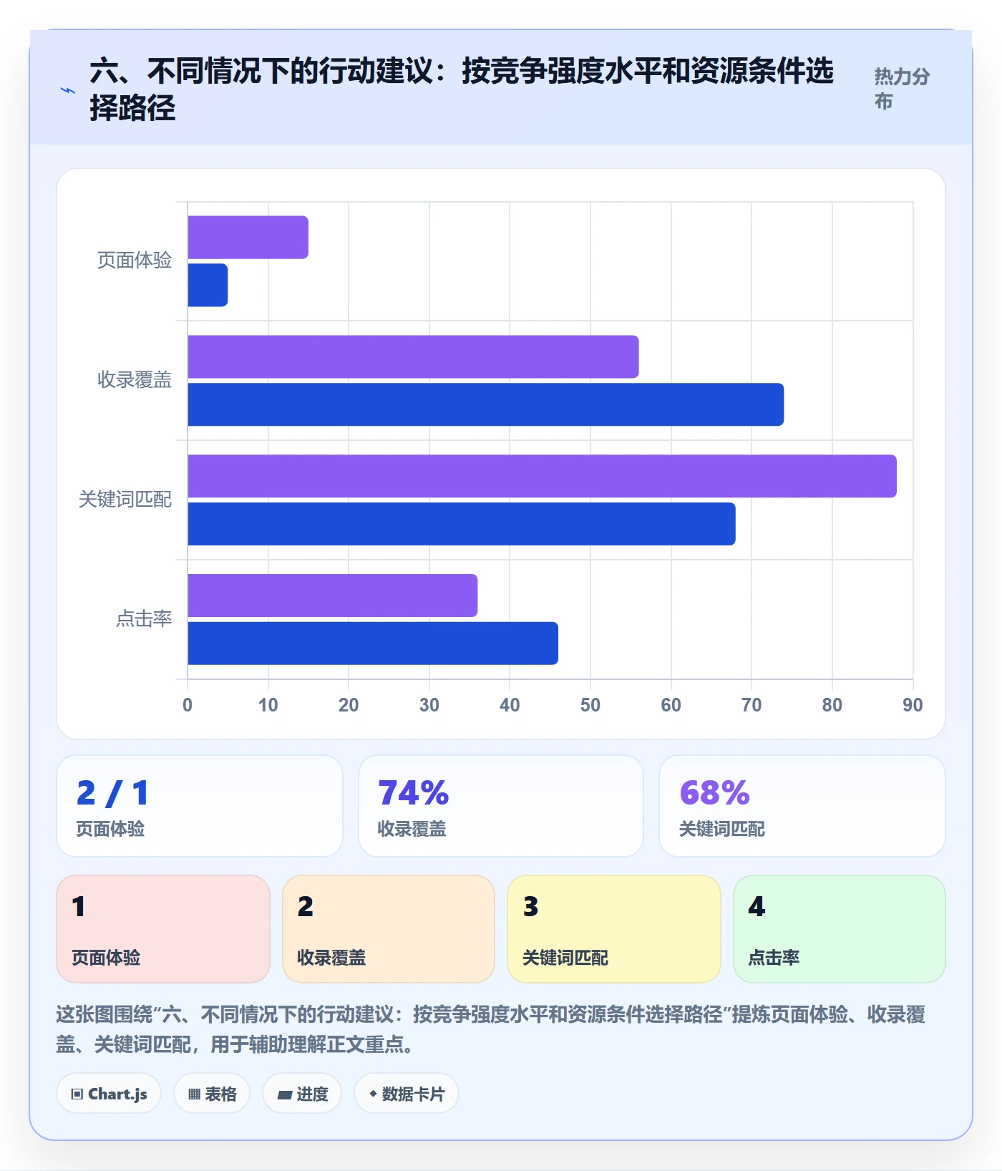Select the purple 收录覆盖 bar in chart
Image resolution: width=1002 pixels, height=1171 pixels.
coord(414,356)
